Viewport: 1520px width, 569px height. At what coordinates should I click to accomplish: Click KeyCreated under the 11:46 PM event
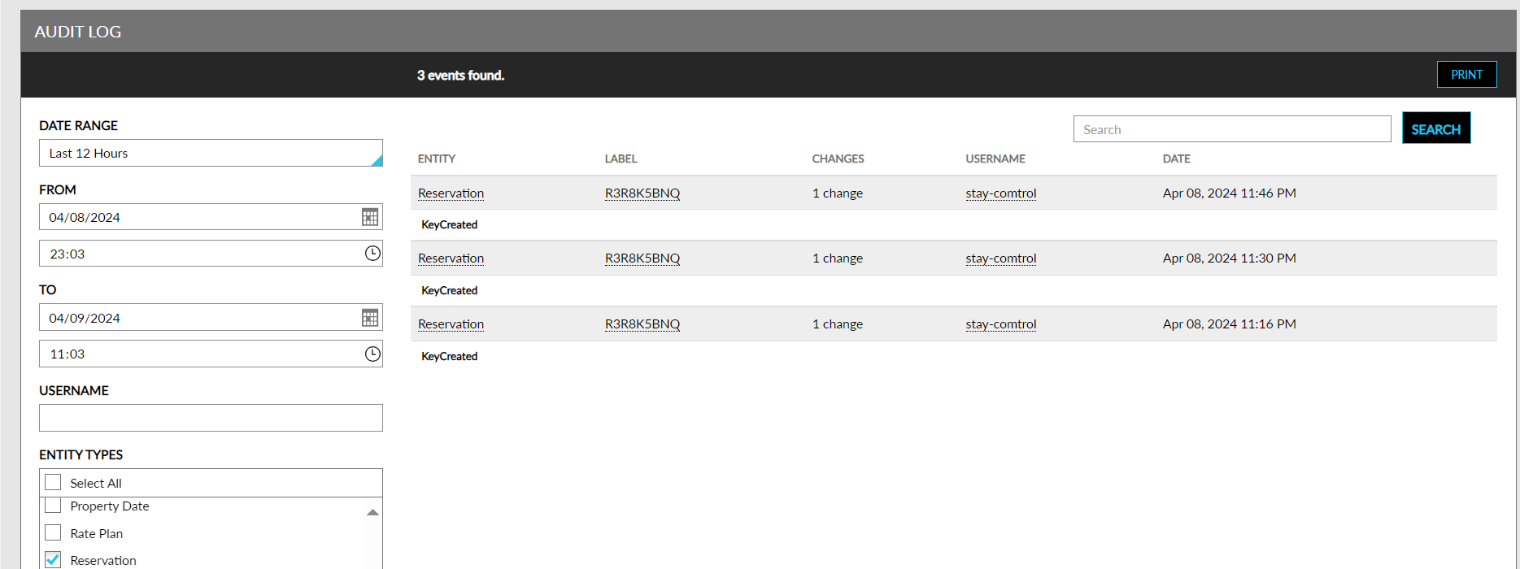coord(449,224)
